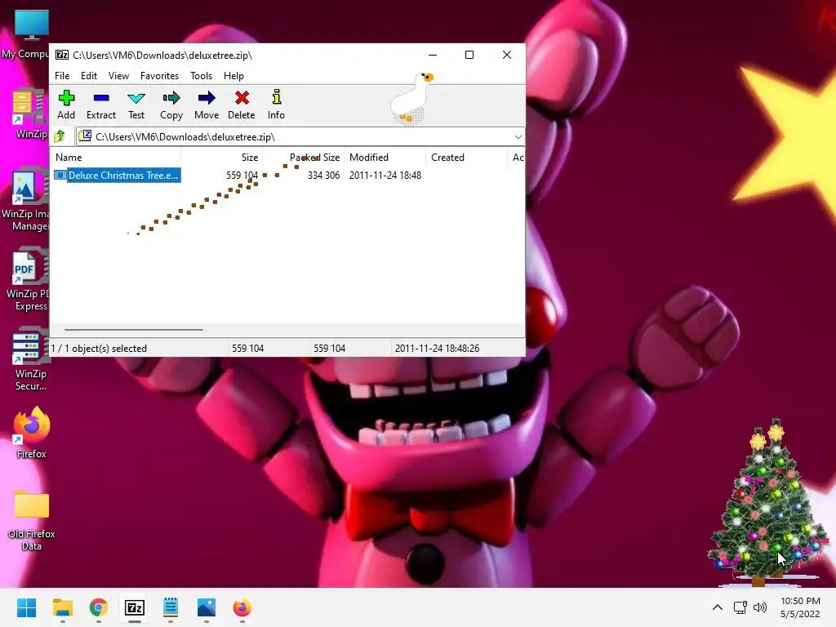Open Chrome from taskbar

pos(99,607)
